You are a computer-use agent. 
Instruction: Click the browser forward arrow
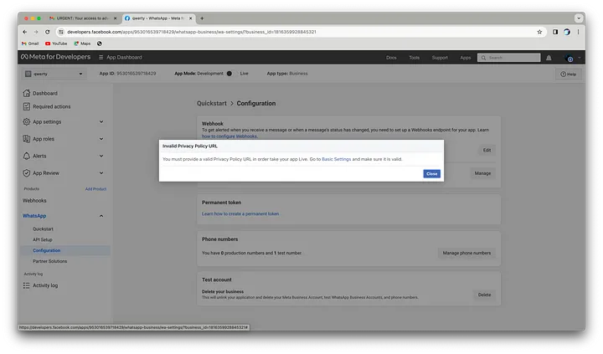coord(36,32)
